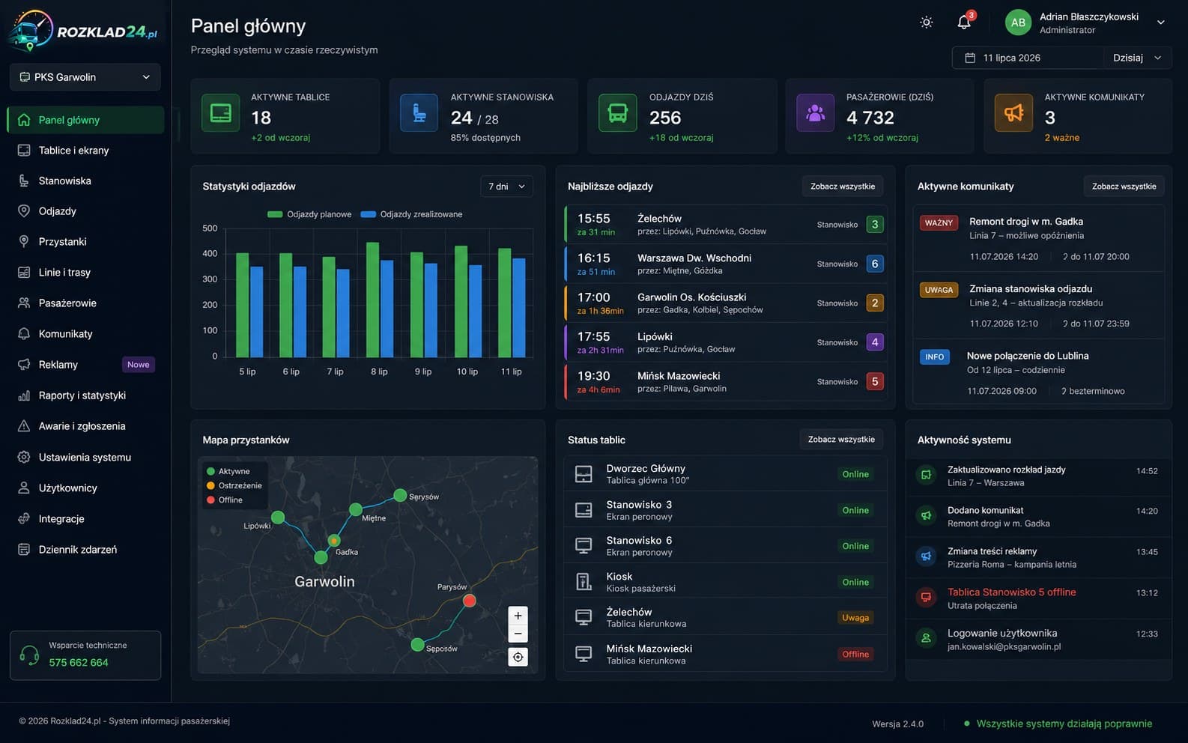Go to Integracje

(85, 519)
